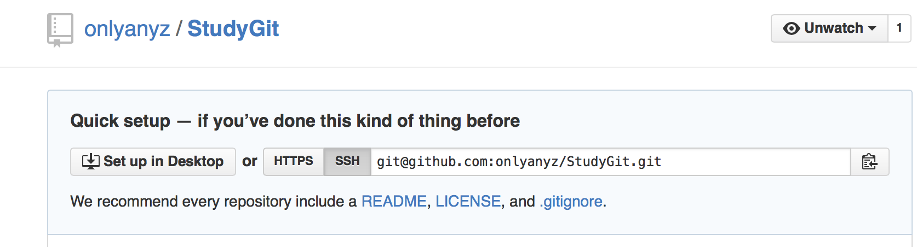Select the HTTPS protocol option
Image resolution: width=917 pixels, height=247 pixels.
(x=293, y=161)
